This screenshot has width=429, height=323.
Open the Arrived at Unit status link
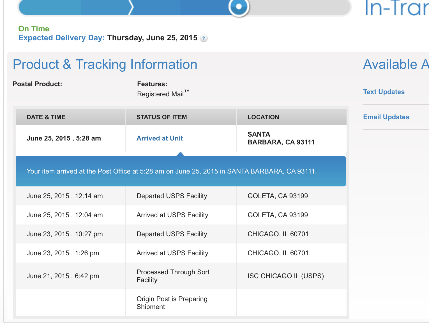pyautogui.click(x=160, y=138)
